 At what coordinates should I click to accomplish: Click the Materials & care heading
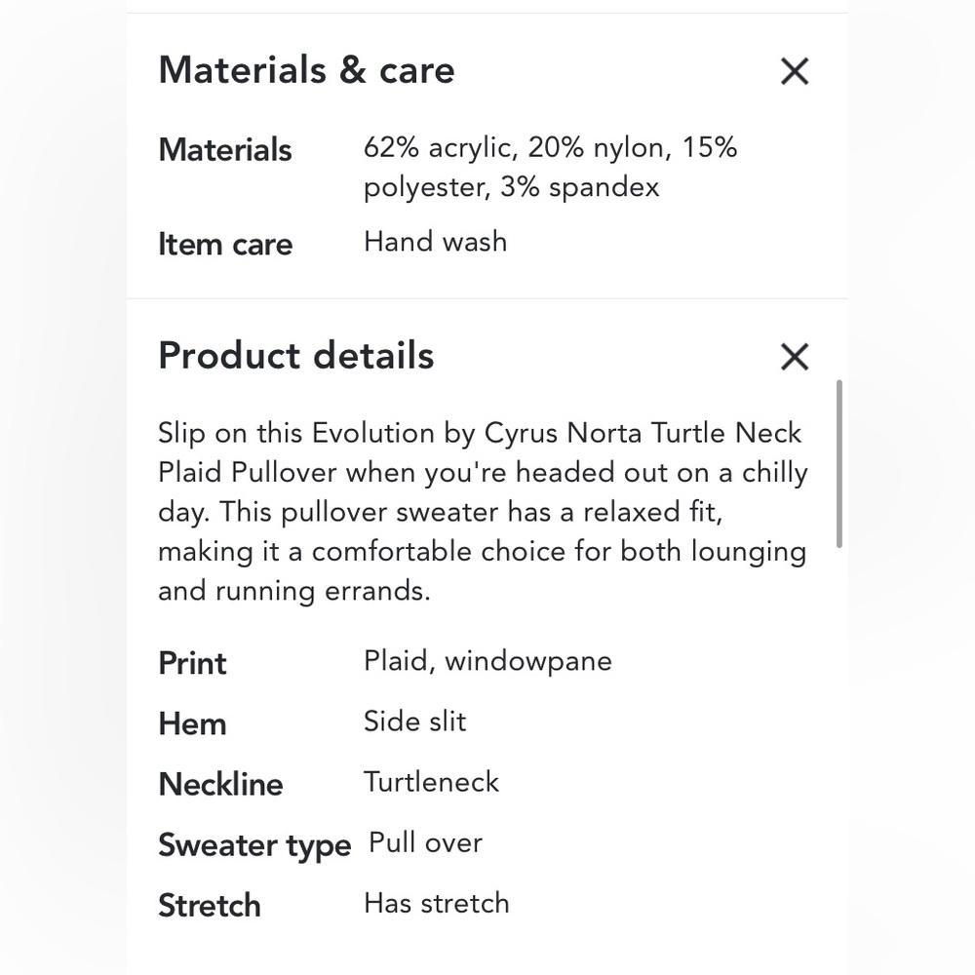click(306, 70)
